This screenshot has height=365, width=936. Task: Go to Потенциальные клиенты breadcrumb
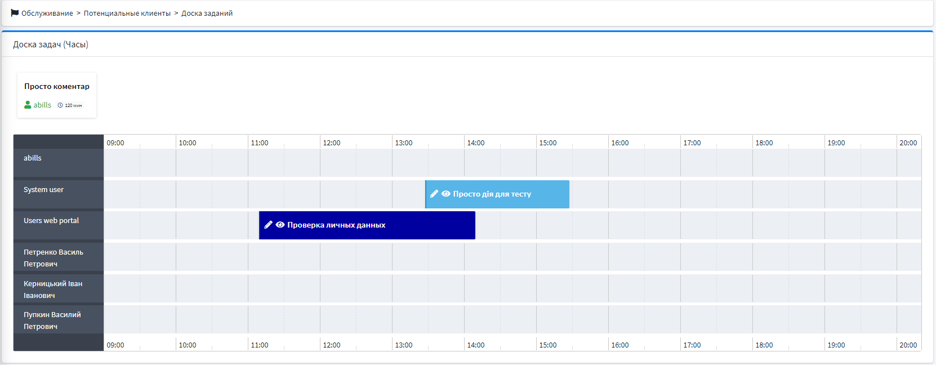pos(127,14)
